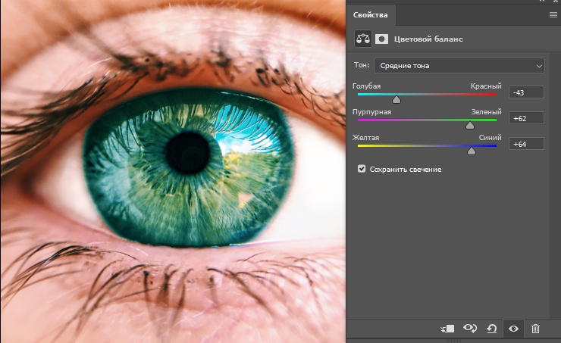This screenshot has height=343, width=561.
Task: Click the Красный label
Action: point(486,86)
